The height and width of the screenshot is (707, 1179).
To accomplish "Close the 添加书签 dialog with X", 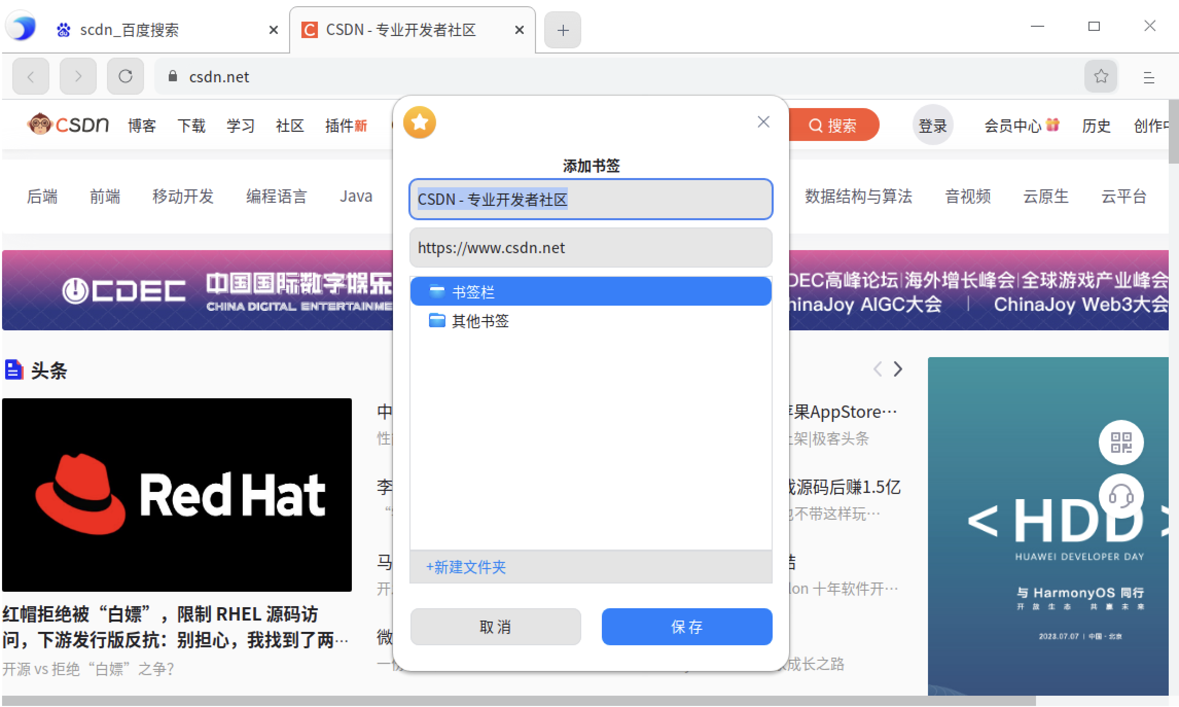I will click(763, 122).
